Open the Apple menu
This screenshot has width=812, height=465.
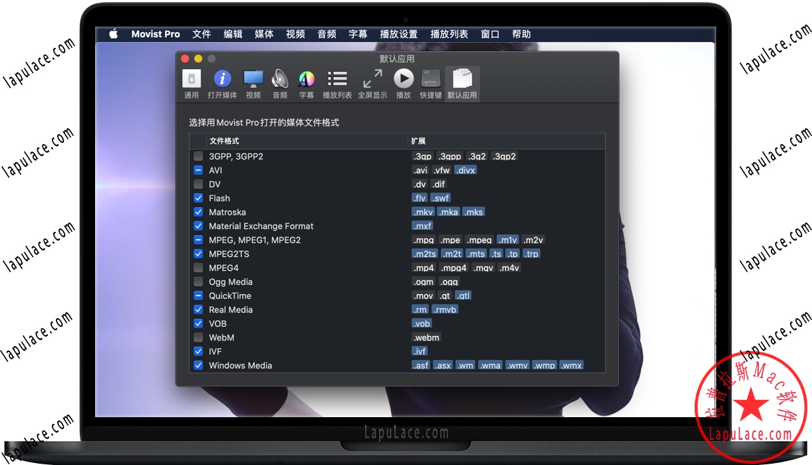[114, 35]
